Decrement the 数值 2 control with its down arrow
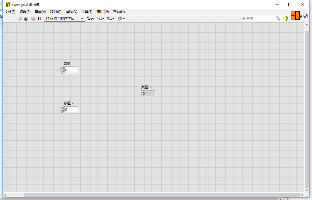Image resolution: width=312 pixels, height=200 pixels. coord(62,111)
